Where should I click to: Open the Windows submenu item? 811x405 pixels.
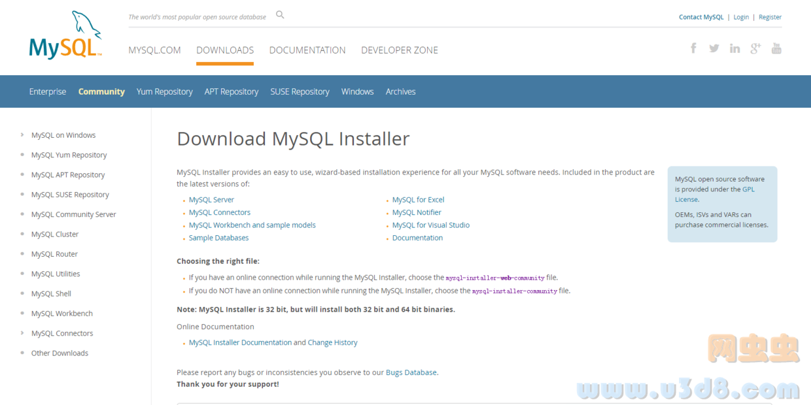(358, 91)
